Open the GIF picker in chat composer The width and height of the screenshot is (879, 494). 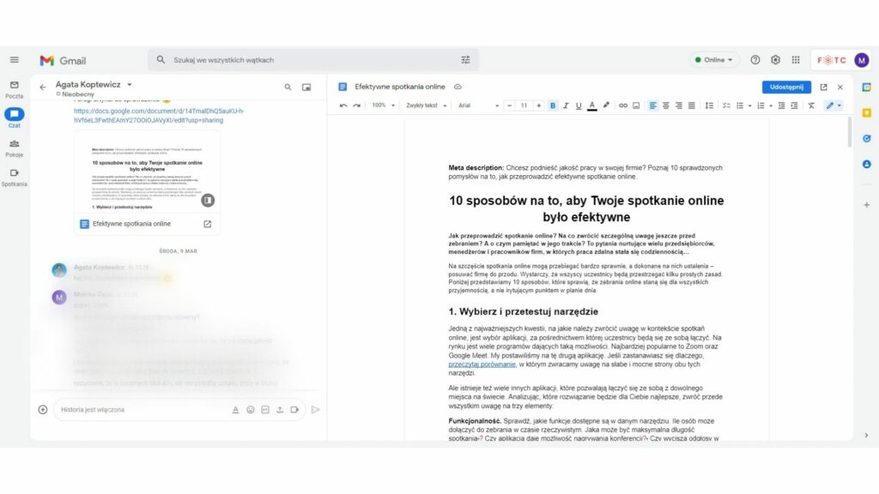click(265, 409)
